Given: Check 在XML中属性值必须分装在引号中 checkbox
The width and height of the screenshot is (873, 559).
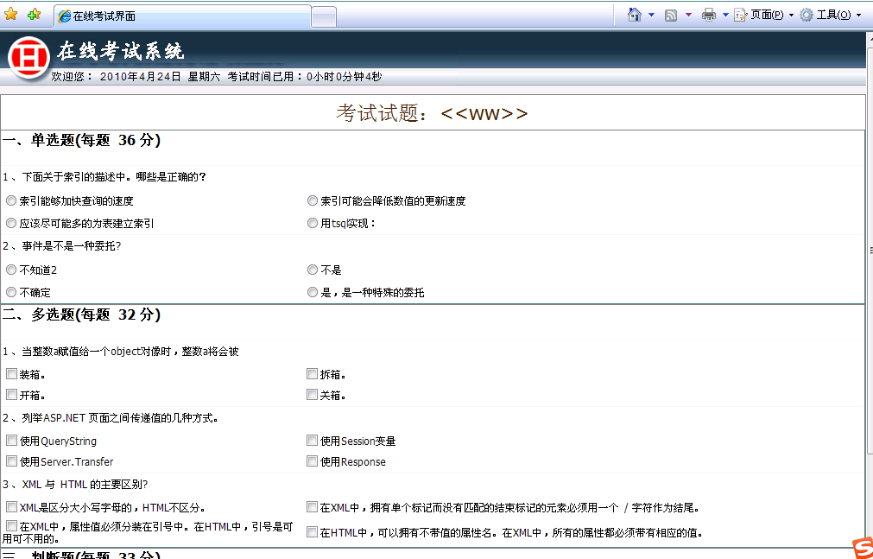Looking at the screenshot, I should pos(12,525).
